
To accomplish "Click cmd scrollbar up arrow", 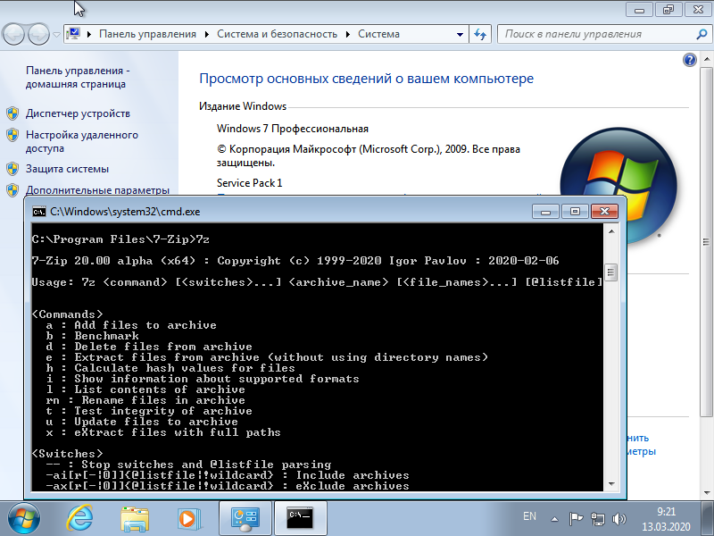I will (x=611, y=231).
